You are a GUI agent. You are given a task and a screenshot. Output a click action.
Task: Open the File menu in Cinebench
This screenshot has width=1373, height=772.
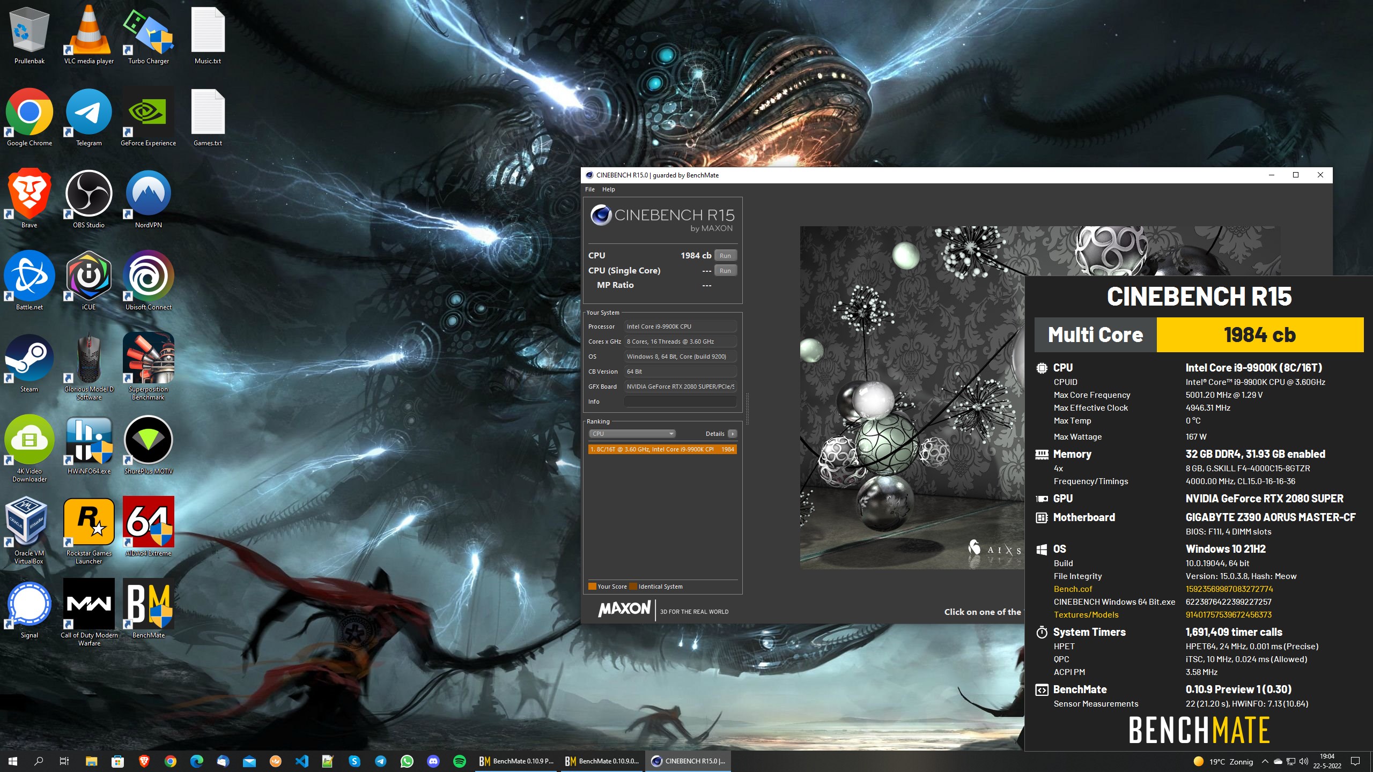tap(590, 189)
